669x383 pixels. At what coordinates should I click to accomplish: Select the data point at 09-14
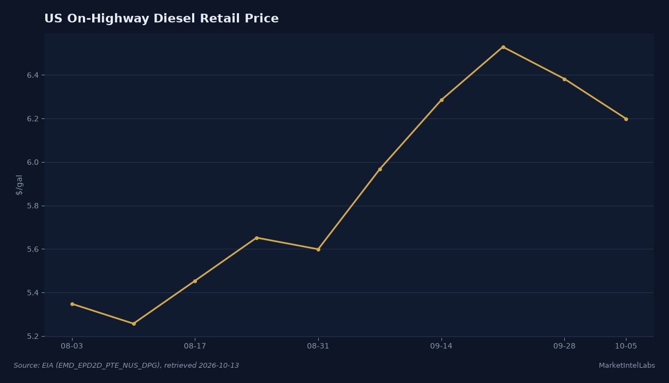click(x=441, y=100)
